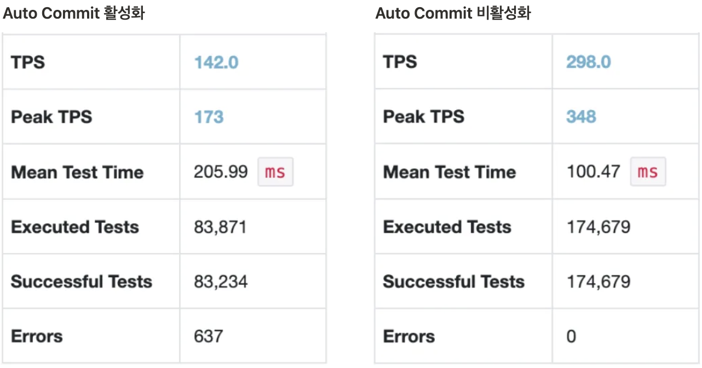This screenshot has width=702, height=368.
Task: Click the 298.0 TPS value
Action: 589,62
